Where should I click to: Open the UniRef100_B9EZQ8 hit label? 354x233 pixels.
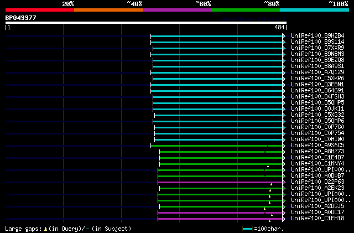coord(317,60)
